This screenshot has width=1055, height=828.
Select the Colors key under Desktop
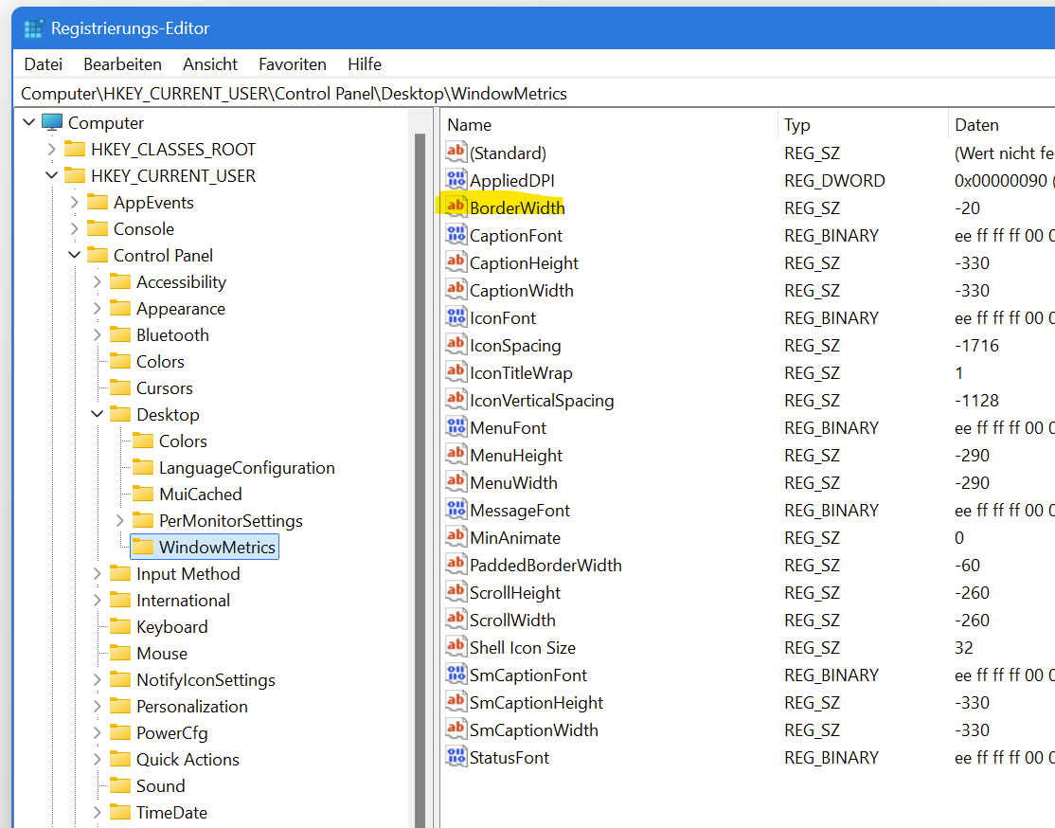click(x=183, y=441)
